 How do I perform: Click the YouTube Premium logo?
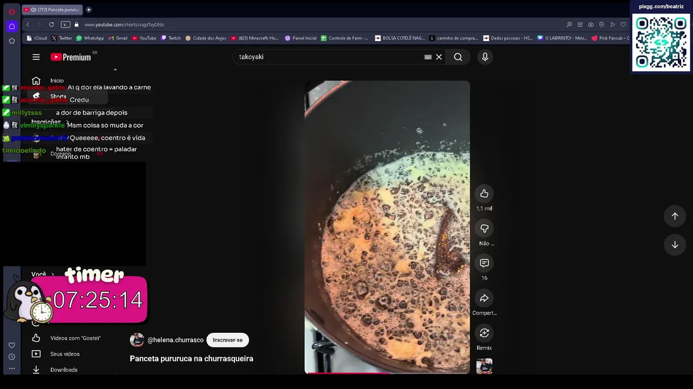71,57
